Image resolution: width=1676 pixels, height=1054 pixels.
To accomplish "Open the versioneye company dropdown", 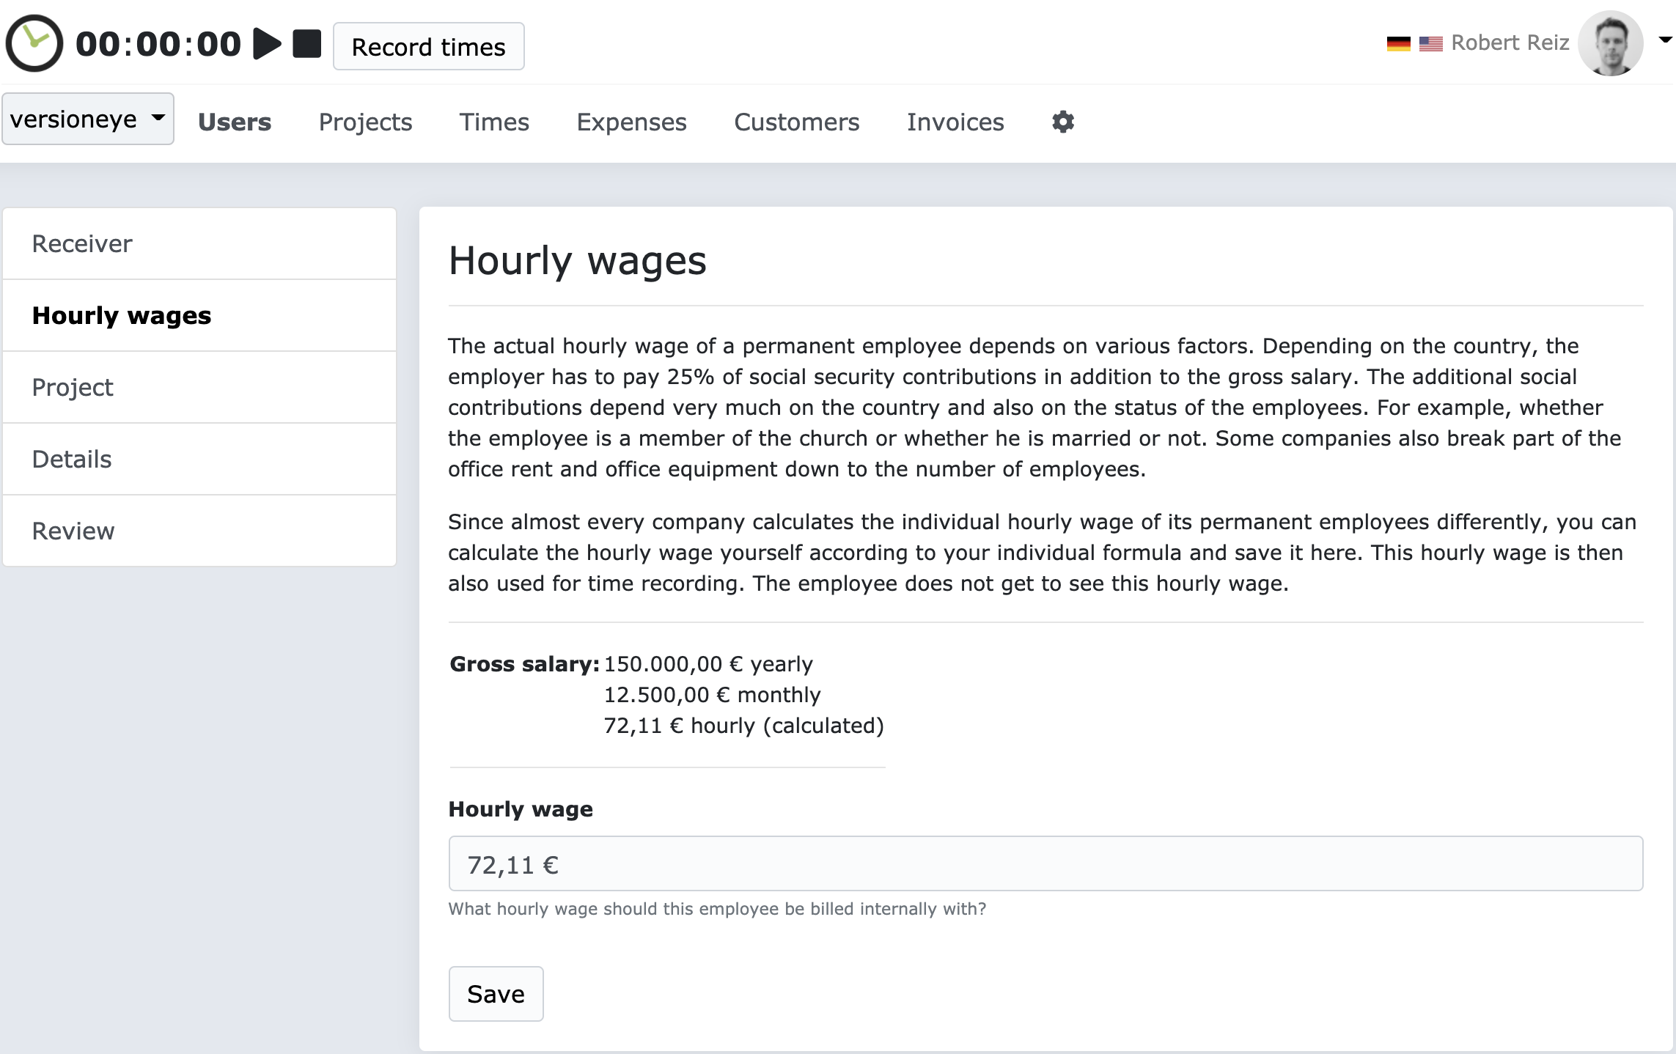I will (87, 118).
